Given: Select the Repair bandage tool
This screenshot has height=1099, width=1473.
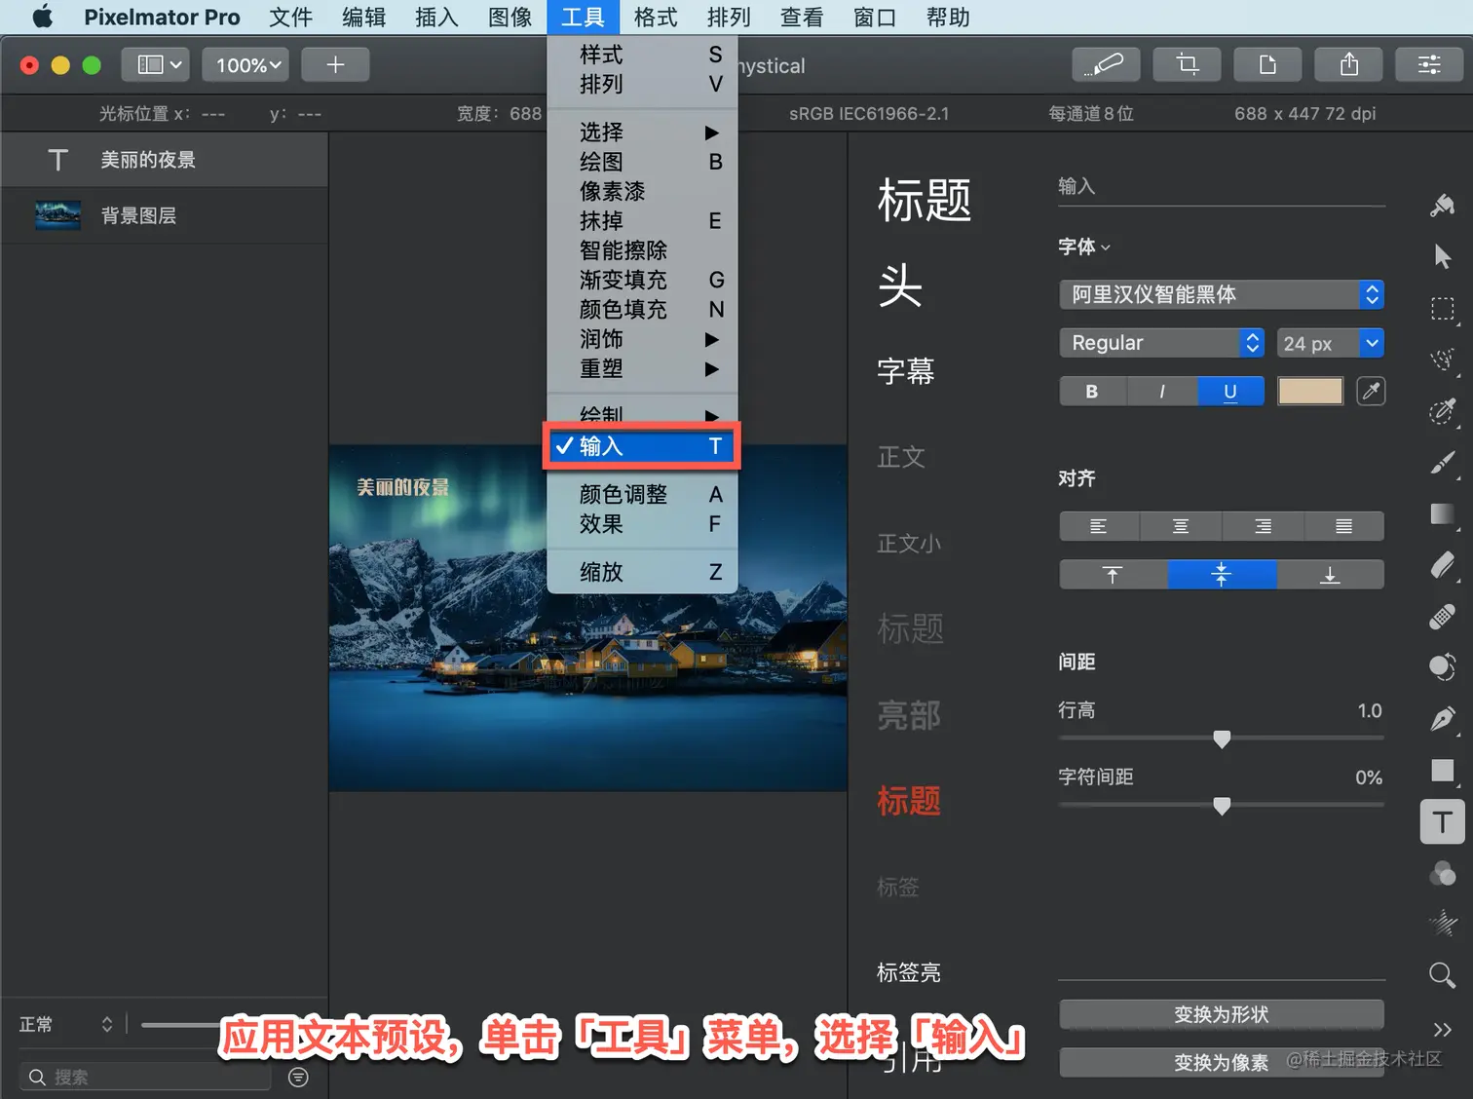Looking at the screenshot, I should coord(1443,616).
